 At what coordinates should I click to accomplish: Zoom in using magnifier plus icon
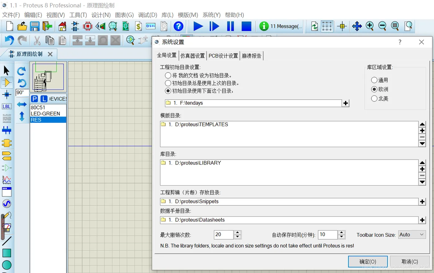pyautogui.click(x=370, y=26)
